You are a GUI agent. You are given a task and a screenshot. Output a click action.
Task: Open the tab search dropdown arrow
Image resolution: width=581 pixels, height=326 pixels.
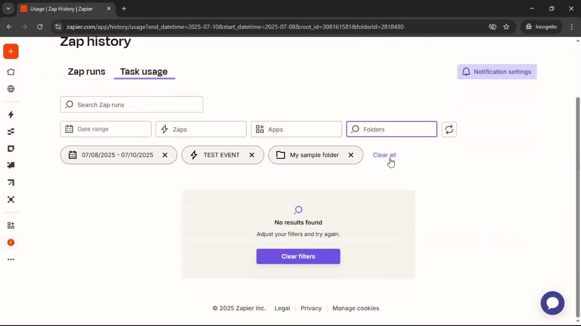point(8,8)
